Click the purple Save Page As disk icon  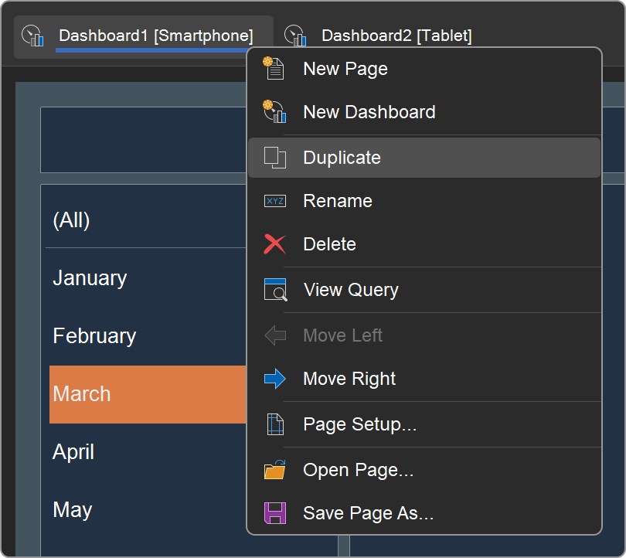[274, 513]
